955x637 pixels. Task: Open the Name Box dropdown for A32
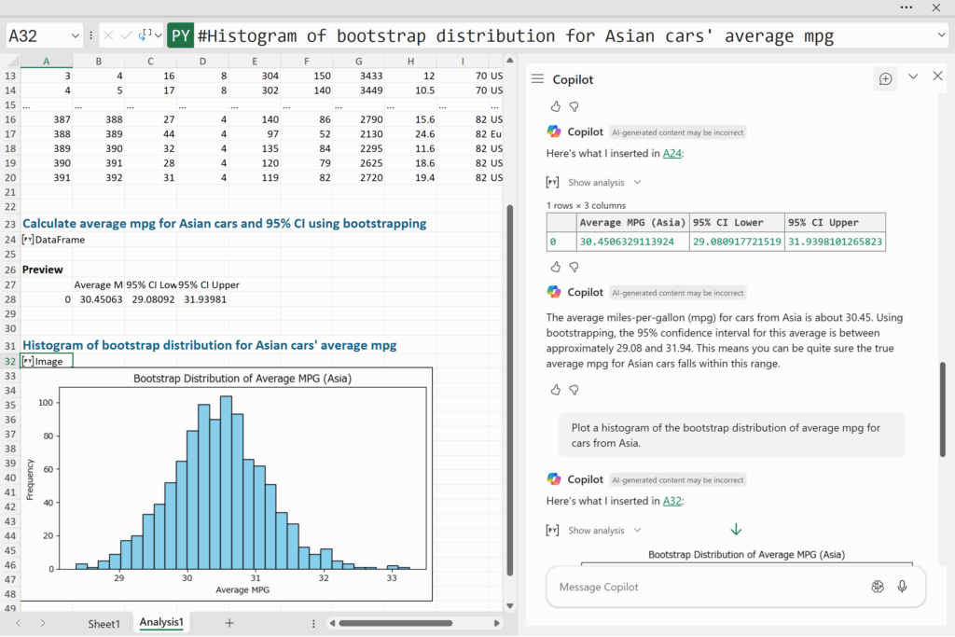click(x=75, y=35)
